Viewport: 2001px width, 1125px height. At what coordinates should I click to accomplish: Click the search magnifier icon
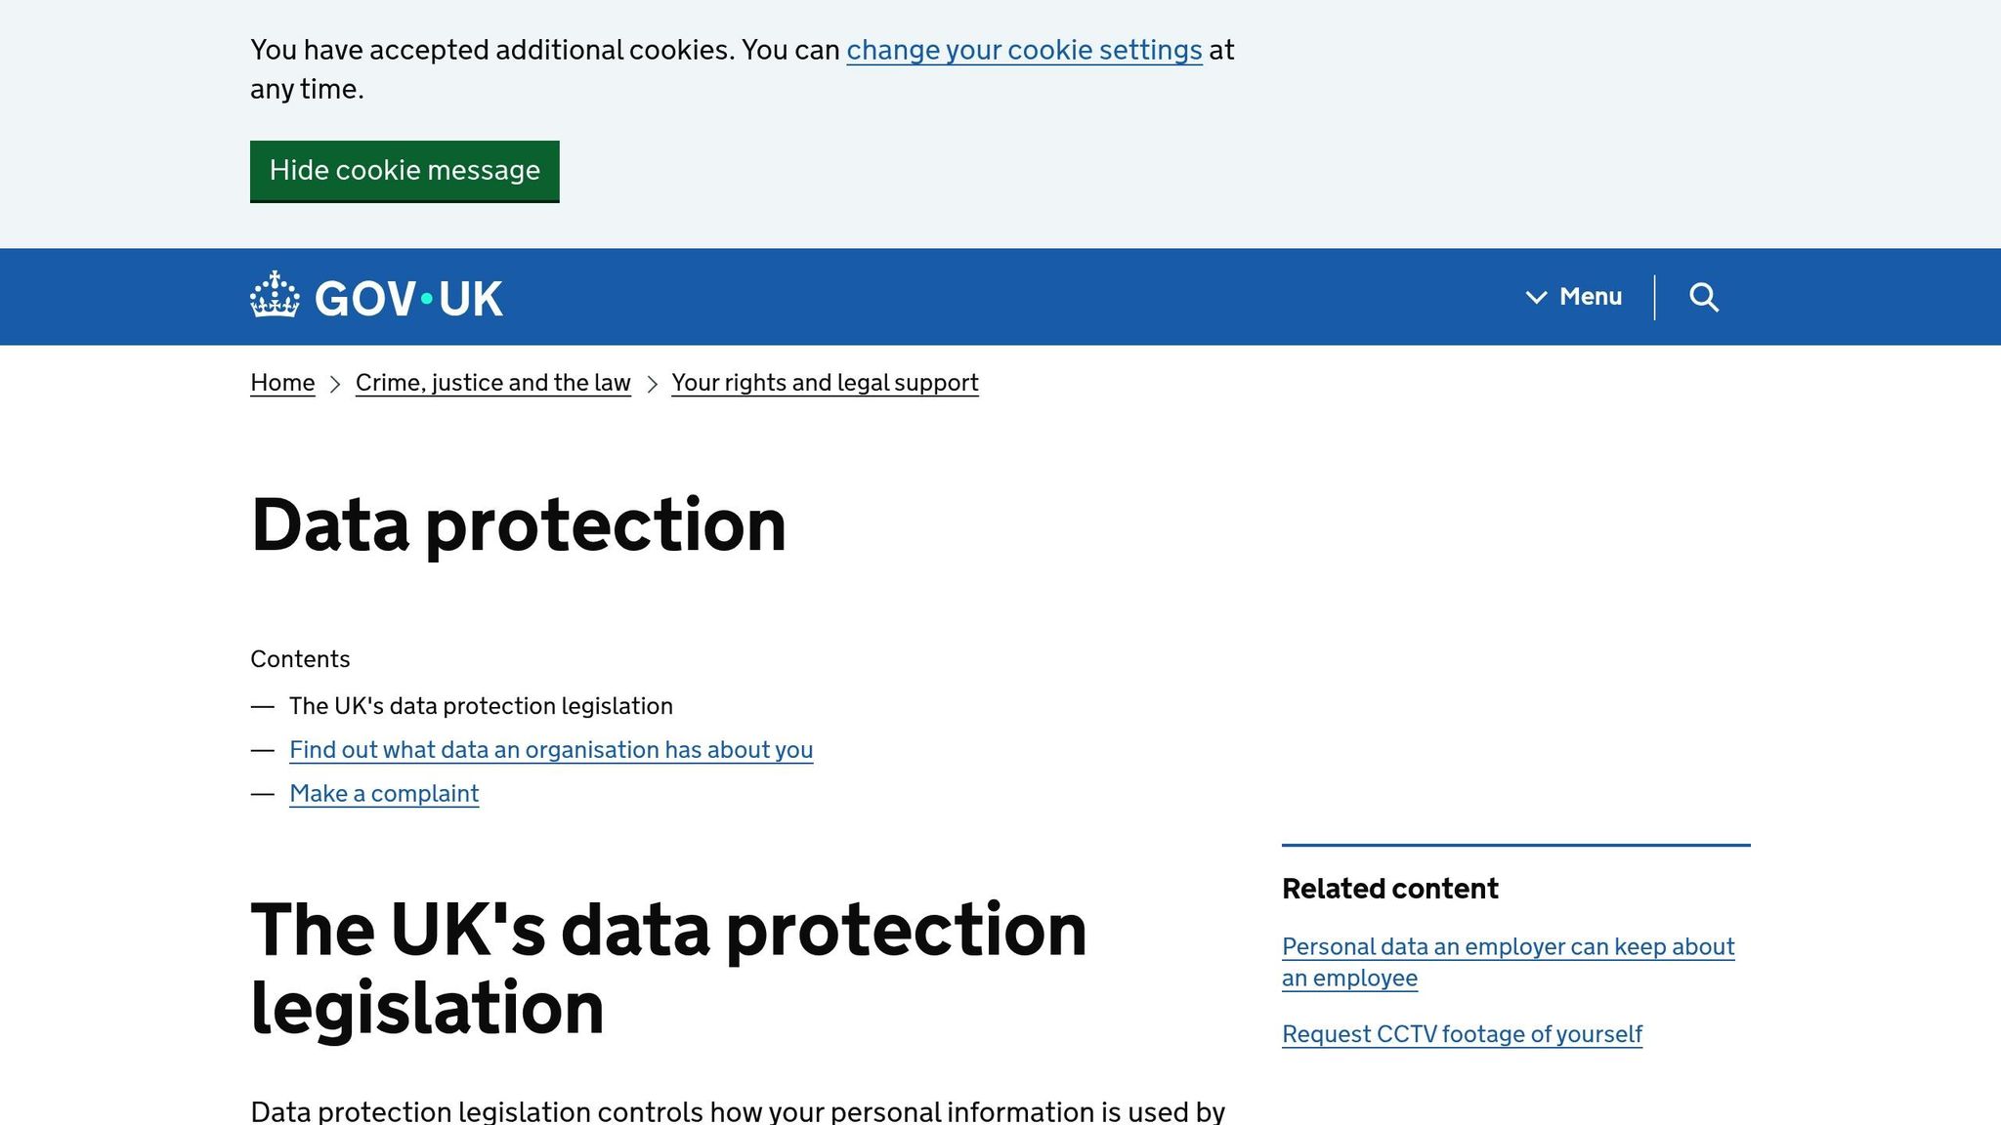[1704, 297]
